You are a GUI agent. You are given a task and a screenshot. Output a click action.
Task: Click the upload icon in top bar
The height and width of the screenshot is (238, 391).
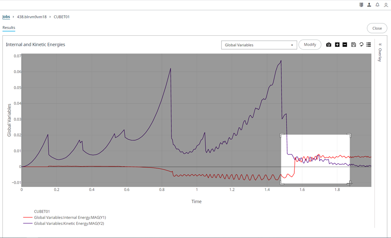(369, 5)
